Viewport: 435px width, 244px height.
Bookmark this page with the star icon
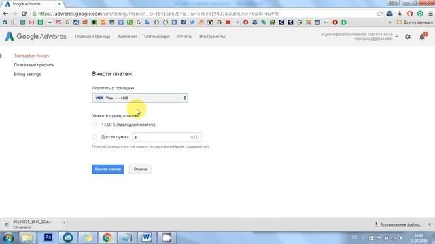click(x=379, y=14)
